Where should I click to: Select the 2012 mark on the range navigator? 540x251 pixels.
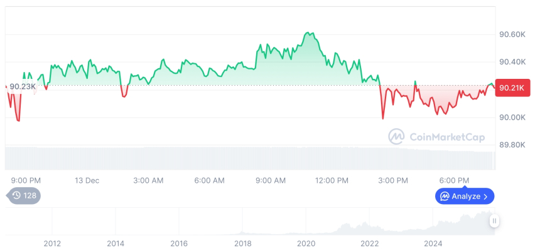pyautogui.click(x=52, y=243)
